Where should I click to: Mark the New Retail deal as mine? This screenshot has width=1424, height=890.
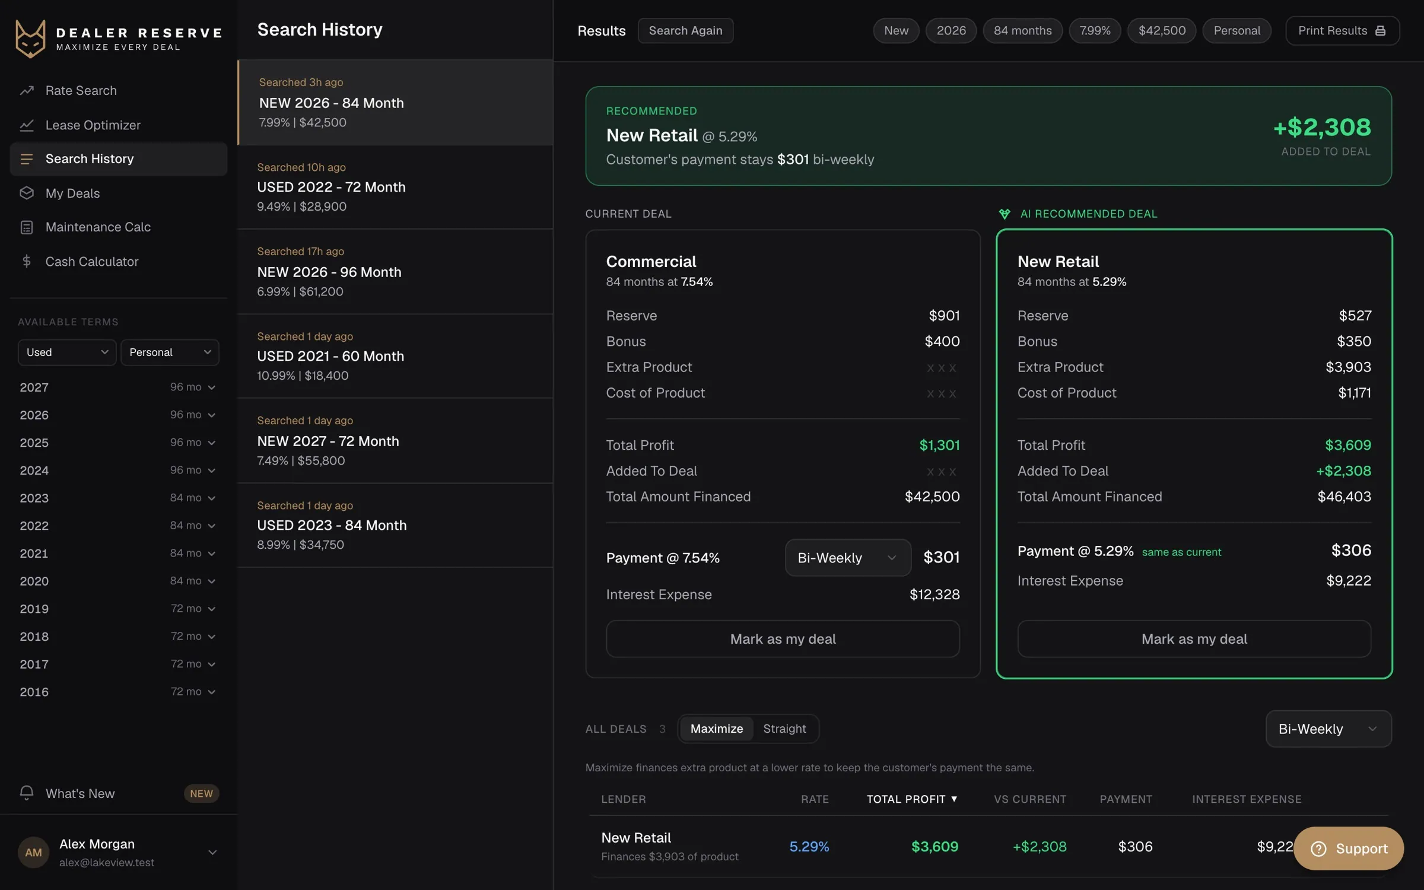tap(1194, 639)
